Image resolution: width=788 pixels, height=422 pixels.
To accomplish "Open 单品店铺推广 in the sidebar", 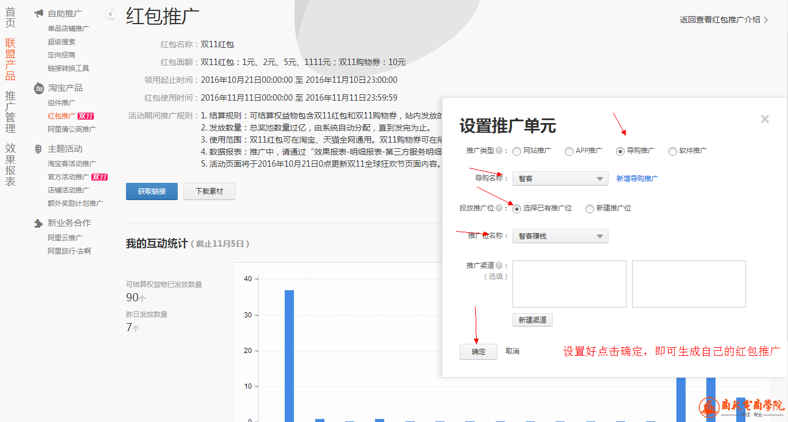I will click(68, 28).
